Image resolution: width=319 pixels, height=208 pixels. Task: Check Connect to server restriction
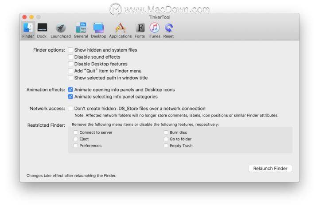coord(76,132)
